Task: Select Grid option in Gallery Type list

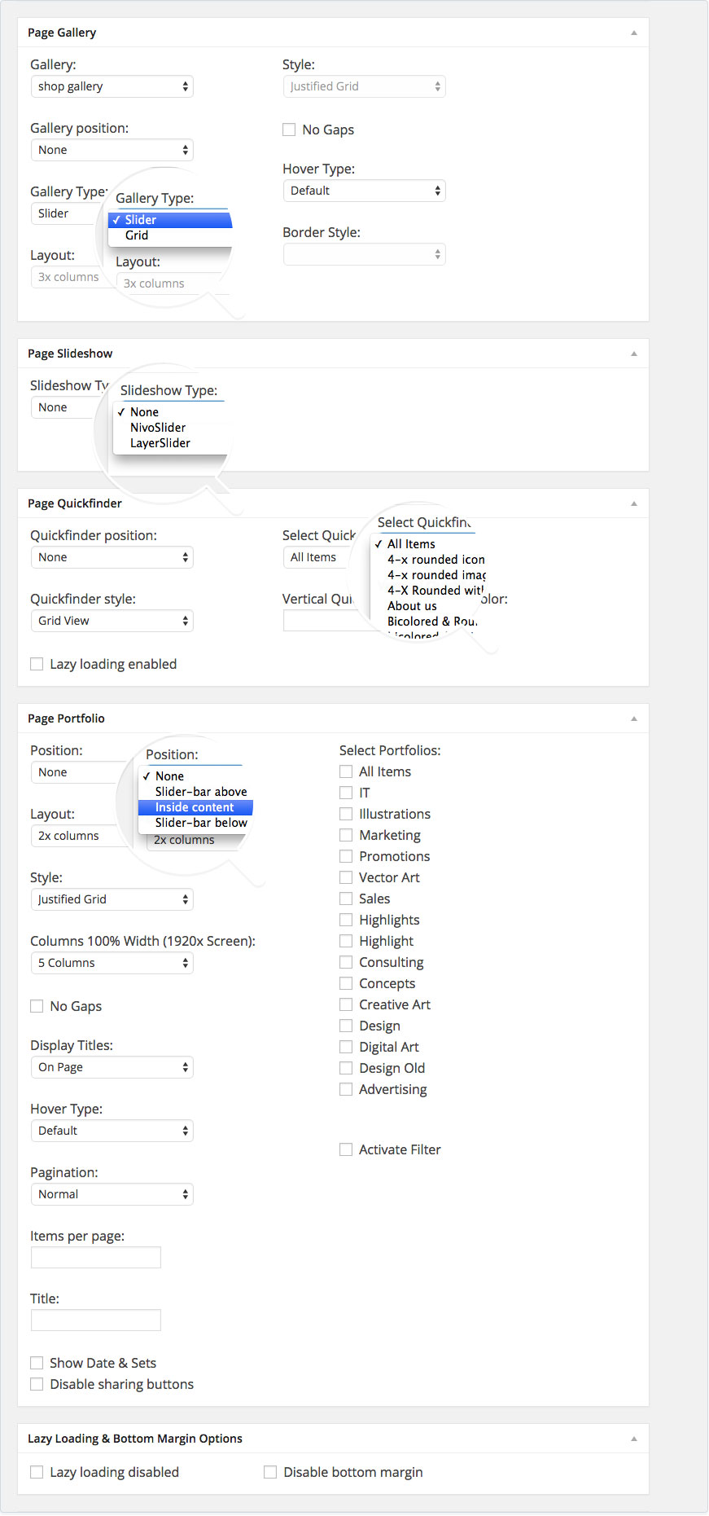Action: pyautogui.click(x=137, y=235)
